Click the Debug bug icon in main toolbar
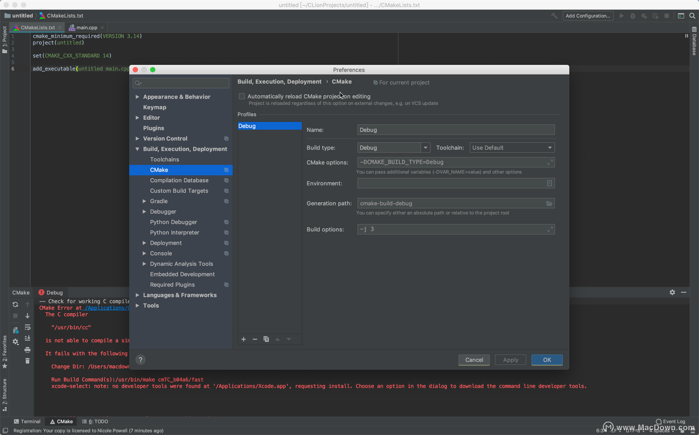The image size is (699, 435). 633,16
